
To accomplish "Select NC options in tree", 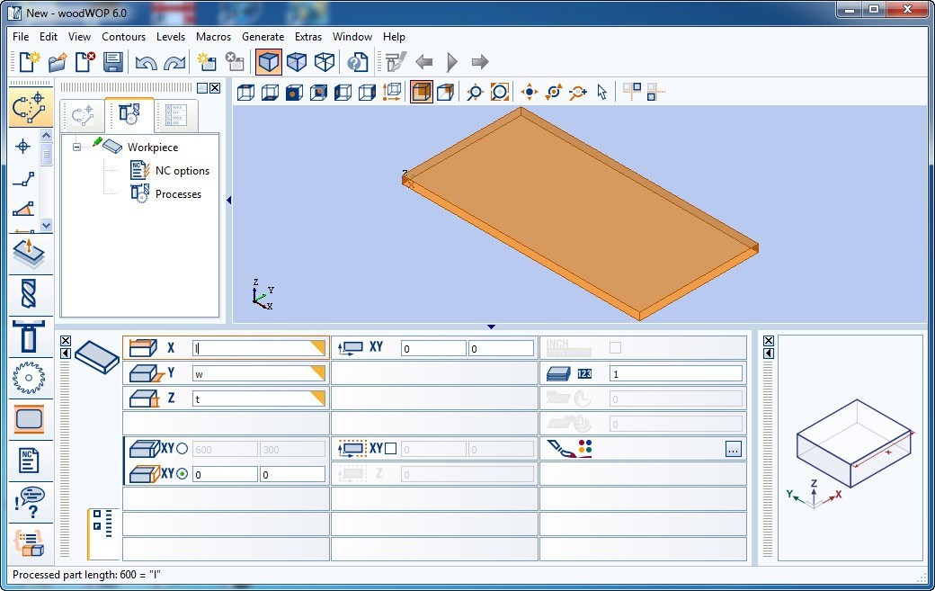I will coord(183,171).
